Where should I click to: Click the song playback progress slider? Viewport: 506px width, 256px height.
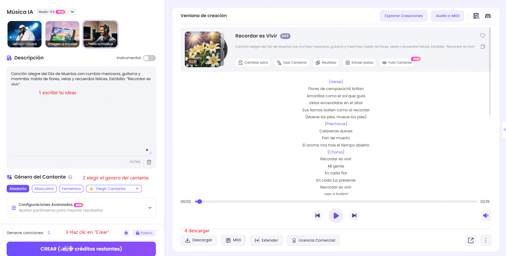[336, 202]
